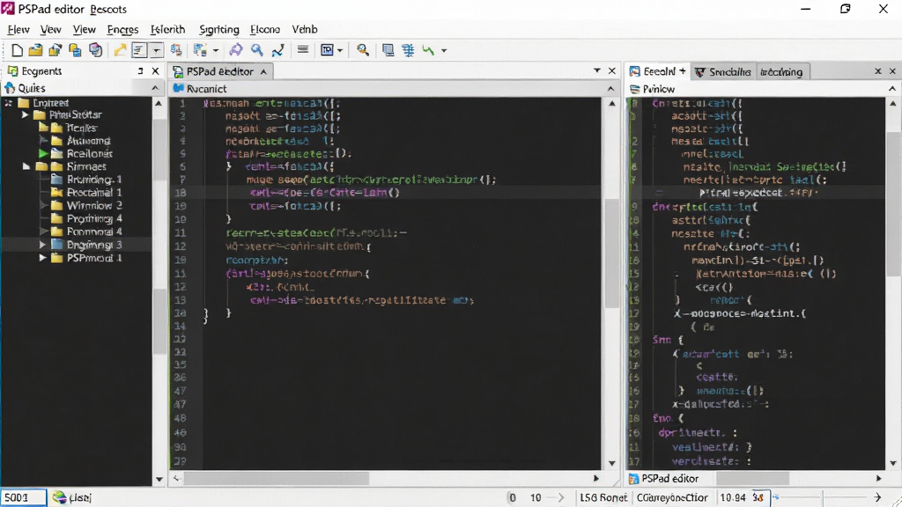Click the three horizontal lines toolbar icon
The image size is (902, 507).
pos(303,50)
